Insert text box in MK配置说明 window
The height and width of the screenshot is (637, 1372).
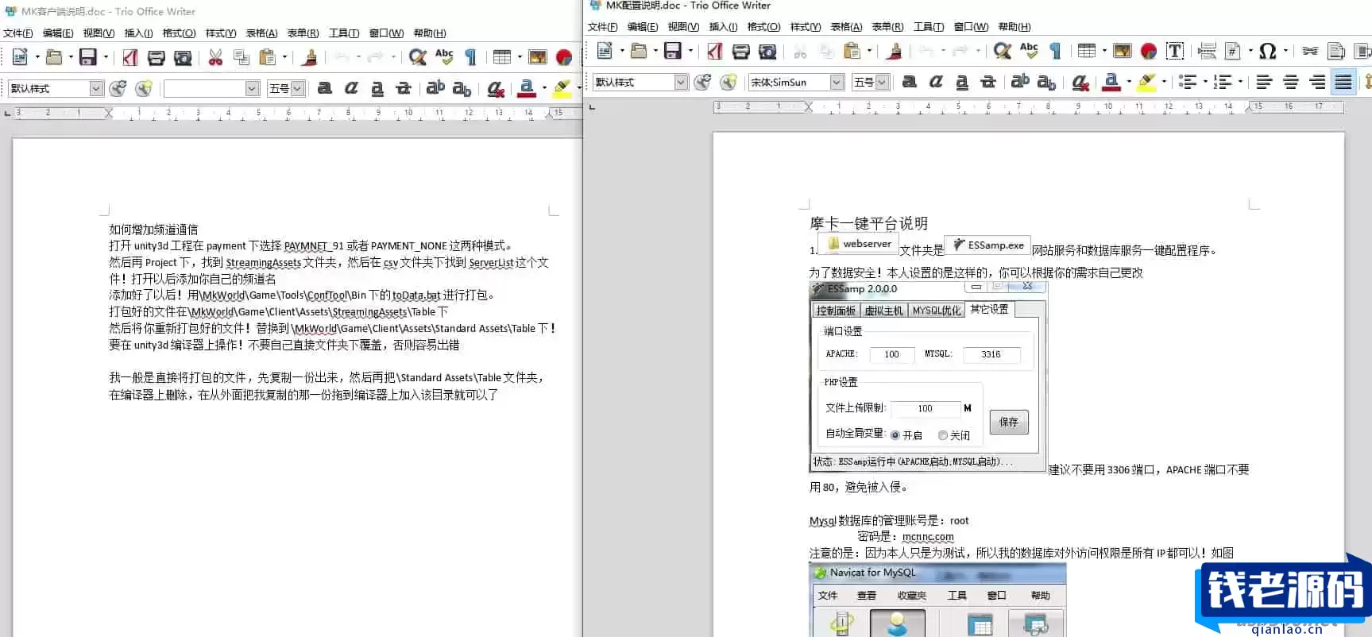[1175, 51]
